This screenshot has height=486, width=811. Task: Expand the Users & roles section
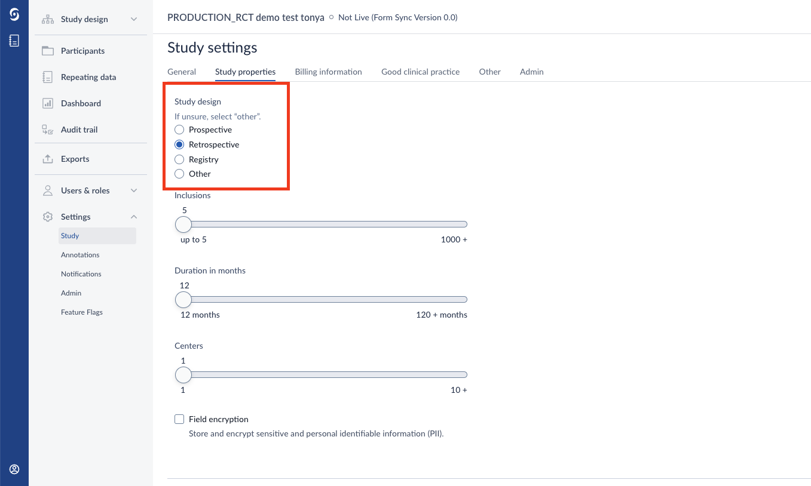pos(134,190)
